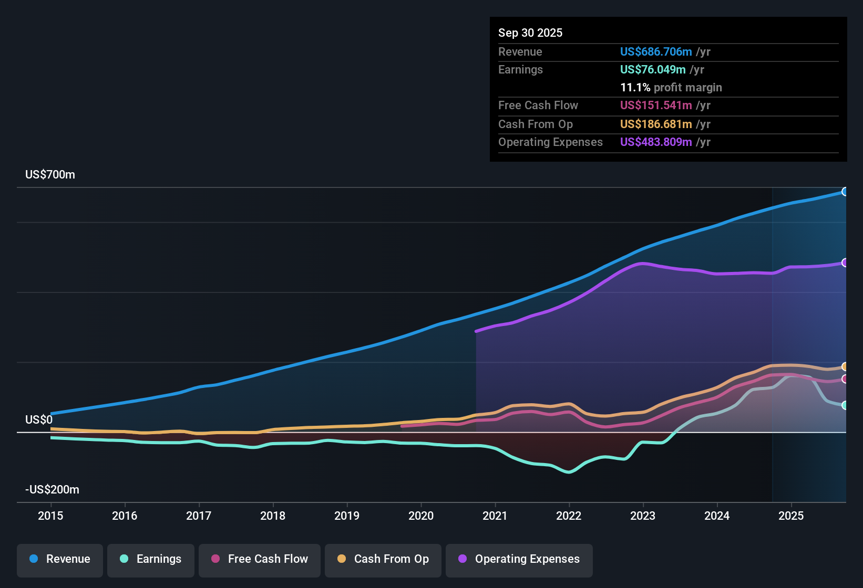
Task: Select the orange Cash From Op legend dot
Action: (x=341, y=559)
